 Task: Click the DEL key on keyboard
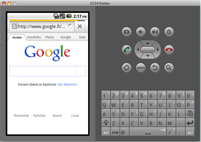tap(190, 113)
